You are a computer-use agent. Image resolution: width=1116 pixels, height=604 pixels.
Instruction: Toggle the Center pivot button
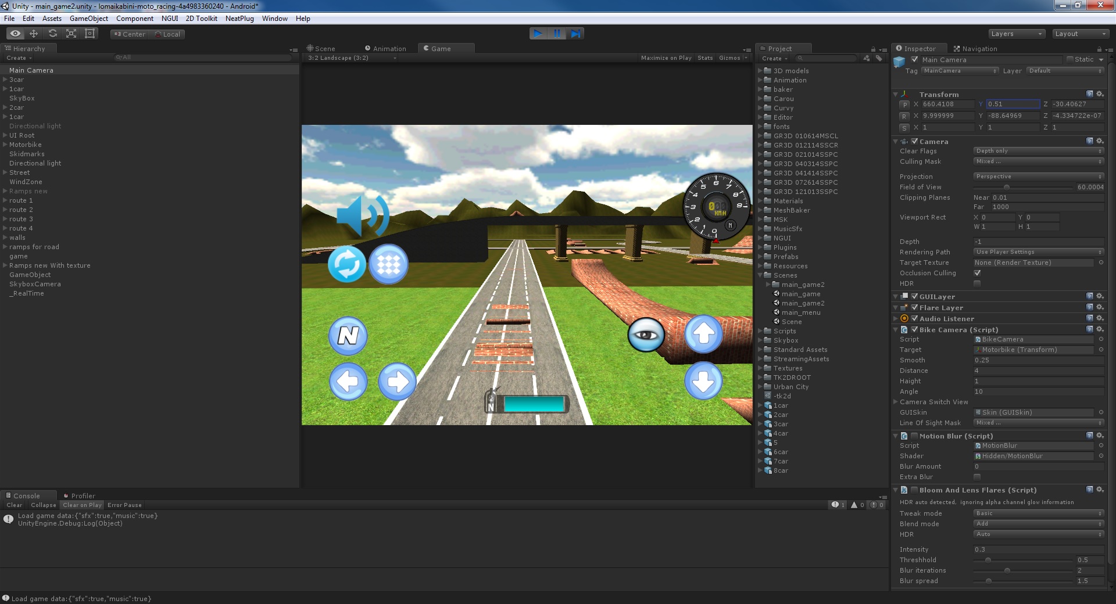click(x=130, y=34)
